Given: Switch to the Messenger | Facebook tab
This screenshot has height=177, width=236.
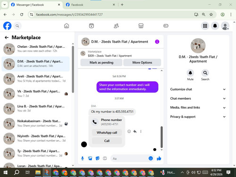Looking at the screenshot, I should 35,5.
